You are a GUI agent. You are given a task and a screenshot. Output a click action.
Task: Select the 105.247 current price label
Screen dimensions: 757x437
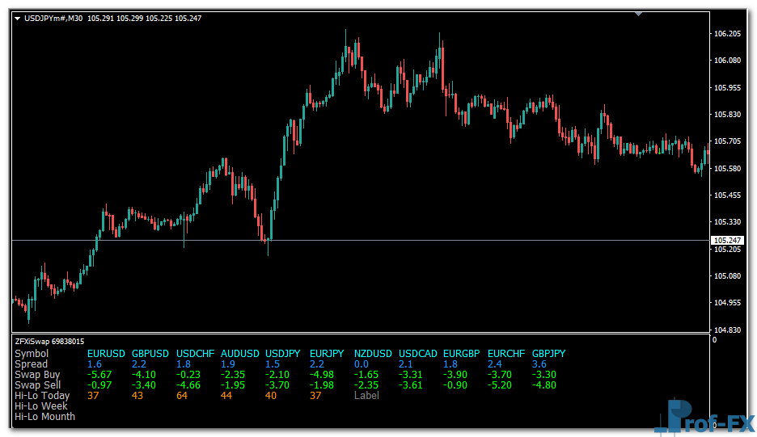728,241
